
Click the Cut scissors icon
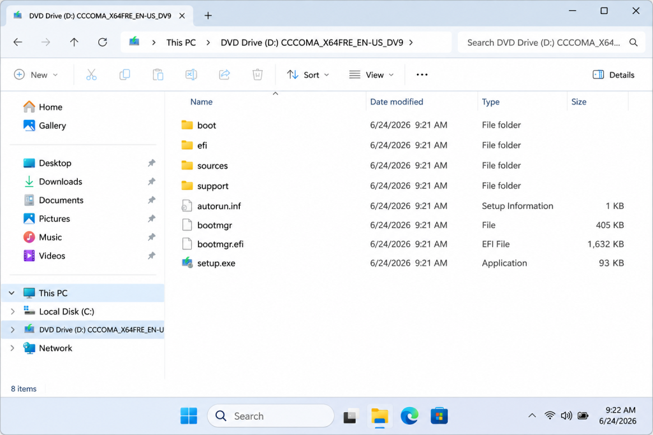pos(91,75)
